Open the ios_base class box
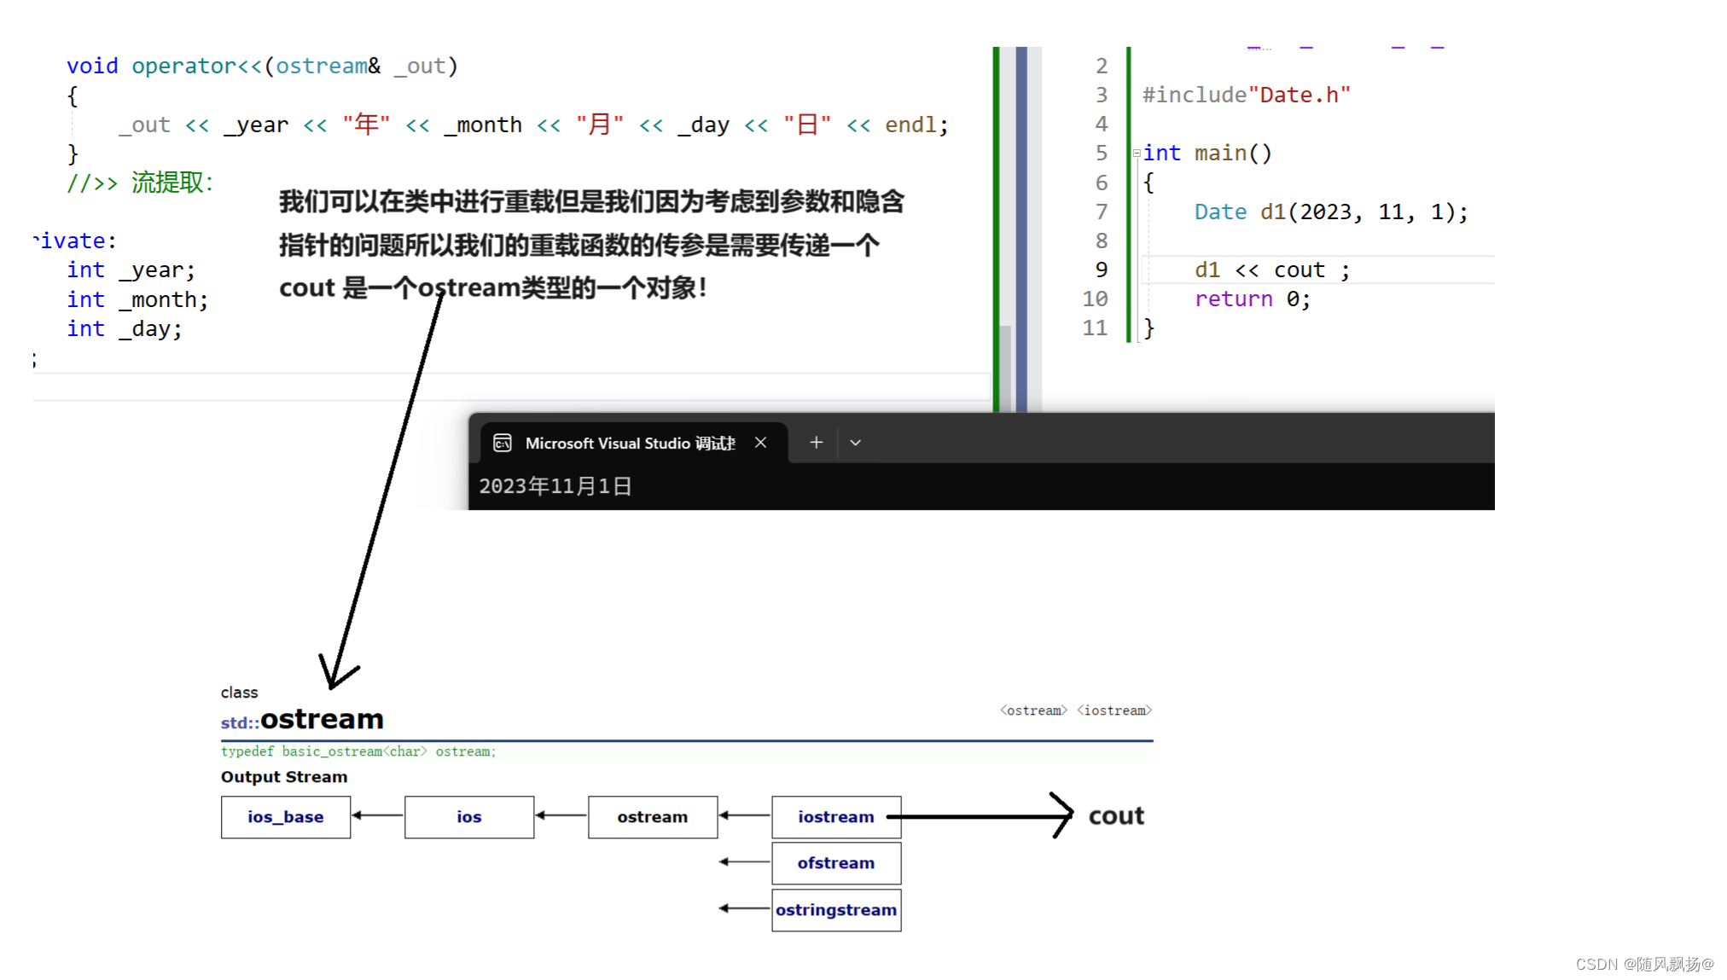Screen dimensions: 1727x980 point(285,817)
